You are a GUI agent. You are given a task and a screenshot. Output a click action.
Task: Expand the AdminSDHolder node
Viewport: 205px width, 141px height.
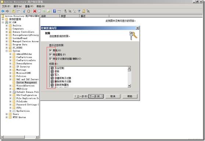coord(10,54)
